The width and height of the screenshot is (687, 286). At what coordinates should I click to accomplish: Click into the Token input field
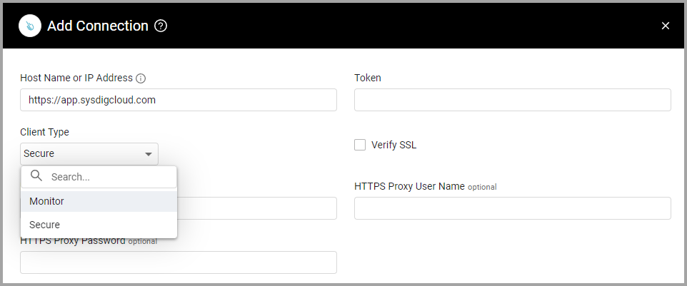pos(512,100)
